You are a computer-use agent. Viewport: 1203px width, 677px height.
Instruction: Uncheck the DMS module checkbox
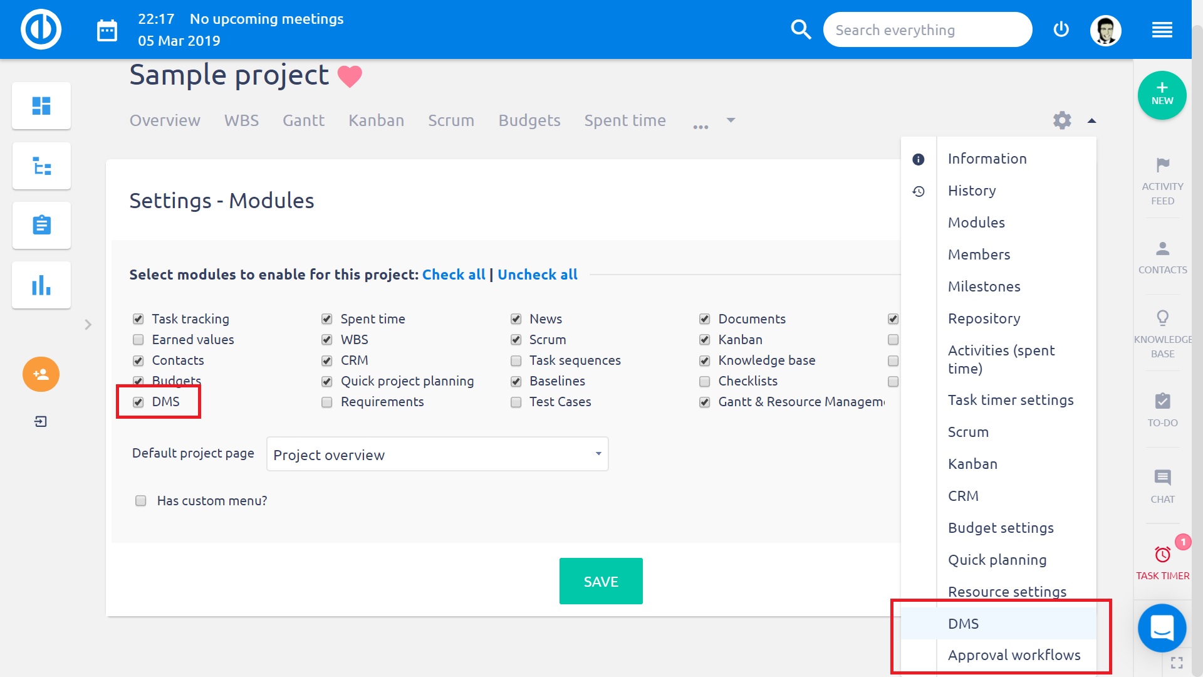pyautogui.click(x=138, y=402)
